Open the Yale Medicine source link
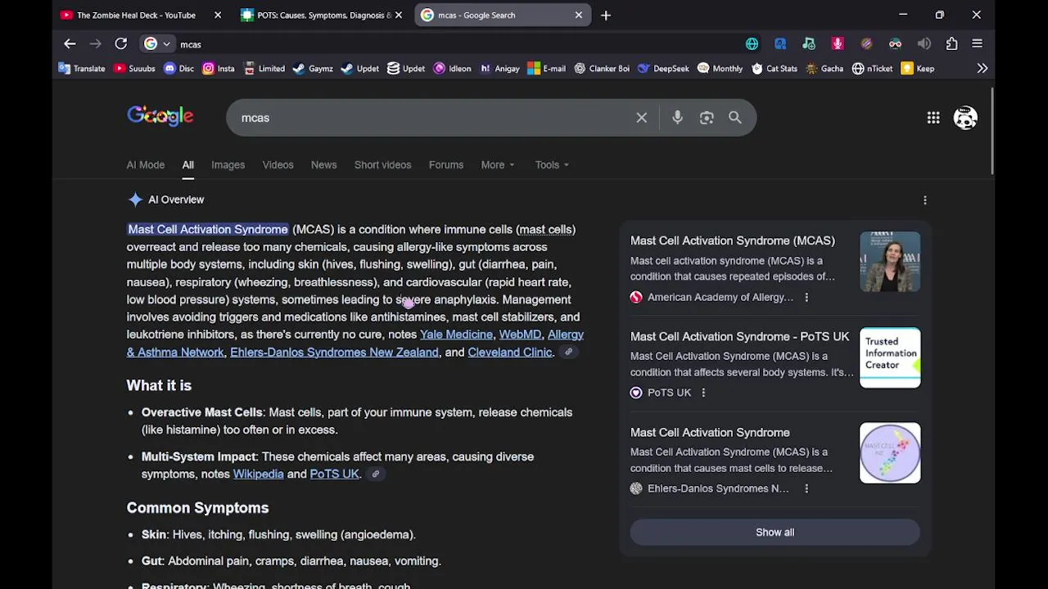This screenshot has width=1048, height=589. point(456,335)
